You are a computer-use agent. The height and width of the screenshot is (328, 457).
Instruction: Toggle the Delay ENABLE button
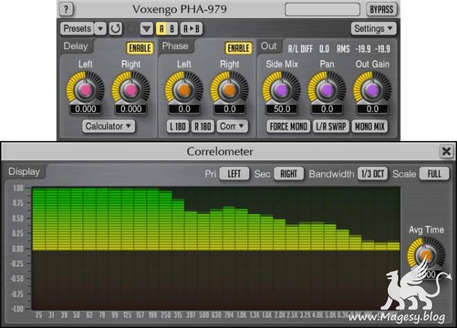coord(140,48)
